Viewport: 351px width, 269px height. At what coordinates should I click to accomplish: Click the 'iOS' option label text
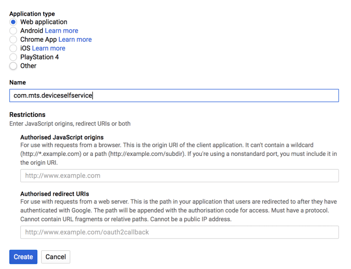25,48
